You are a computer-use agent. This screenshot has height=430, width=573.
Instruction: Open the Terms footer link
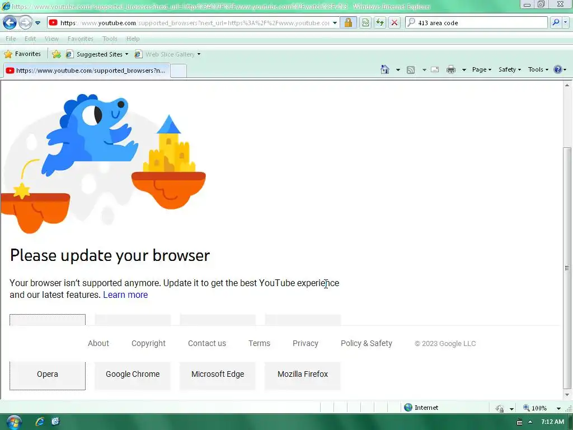259,343
